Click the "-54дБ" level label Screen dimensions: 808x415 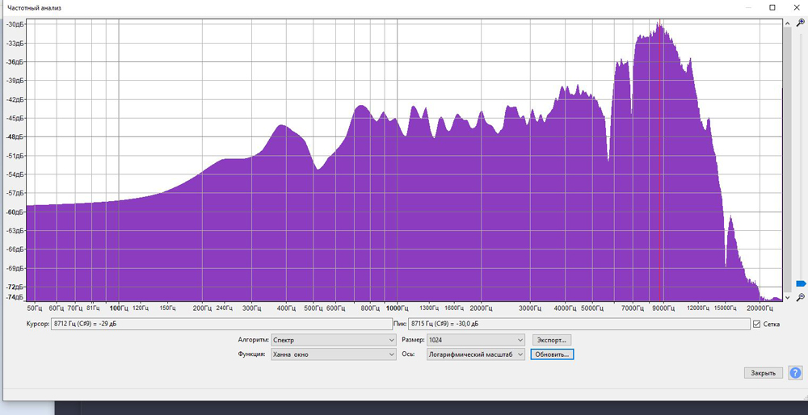point(14,174)
